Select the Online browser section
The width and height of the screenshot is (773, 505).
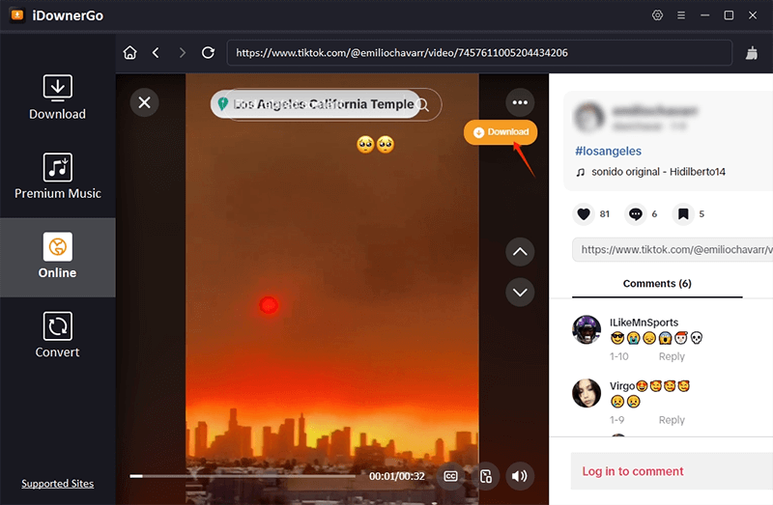(x=57, y=256)
